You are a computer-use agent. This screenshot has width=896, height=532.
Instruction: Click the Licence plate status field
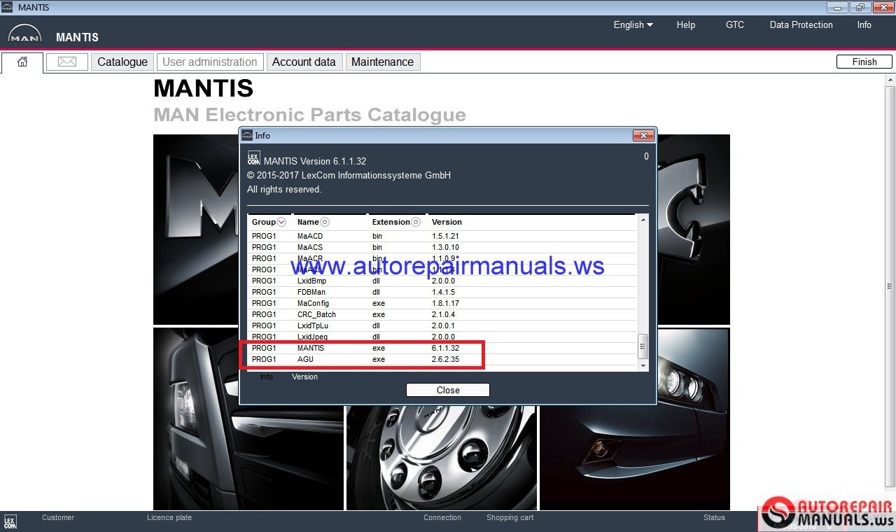click(169, 517)
